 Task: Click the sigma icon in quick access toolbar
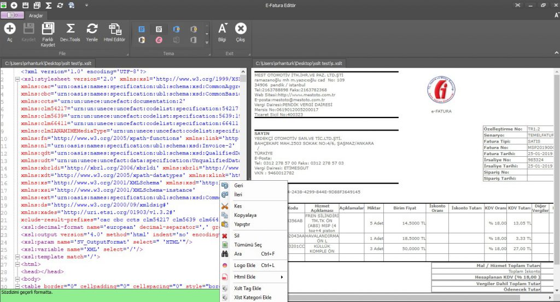[49, 5]
